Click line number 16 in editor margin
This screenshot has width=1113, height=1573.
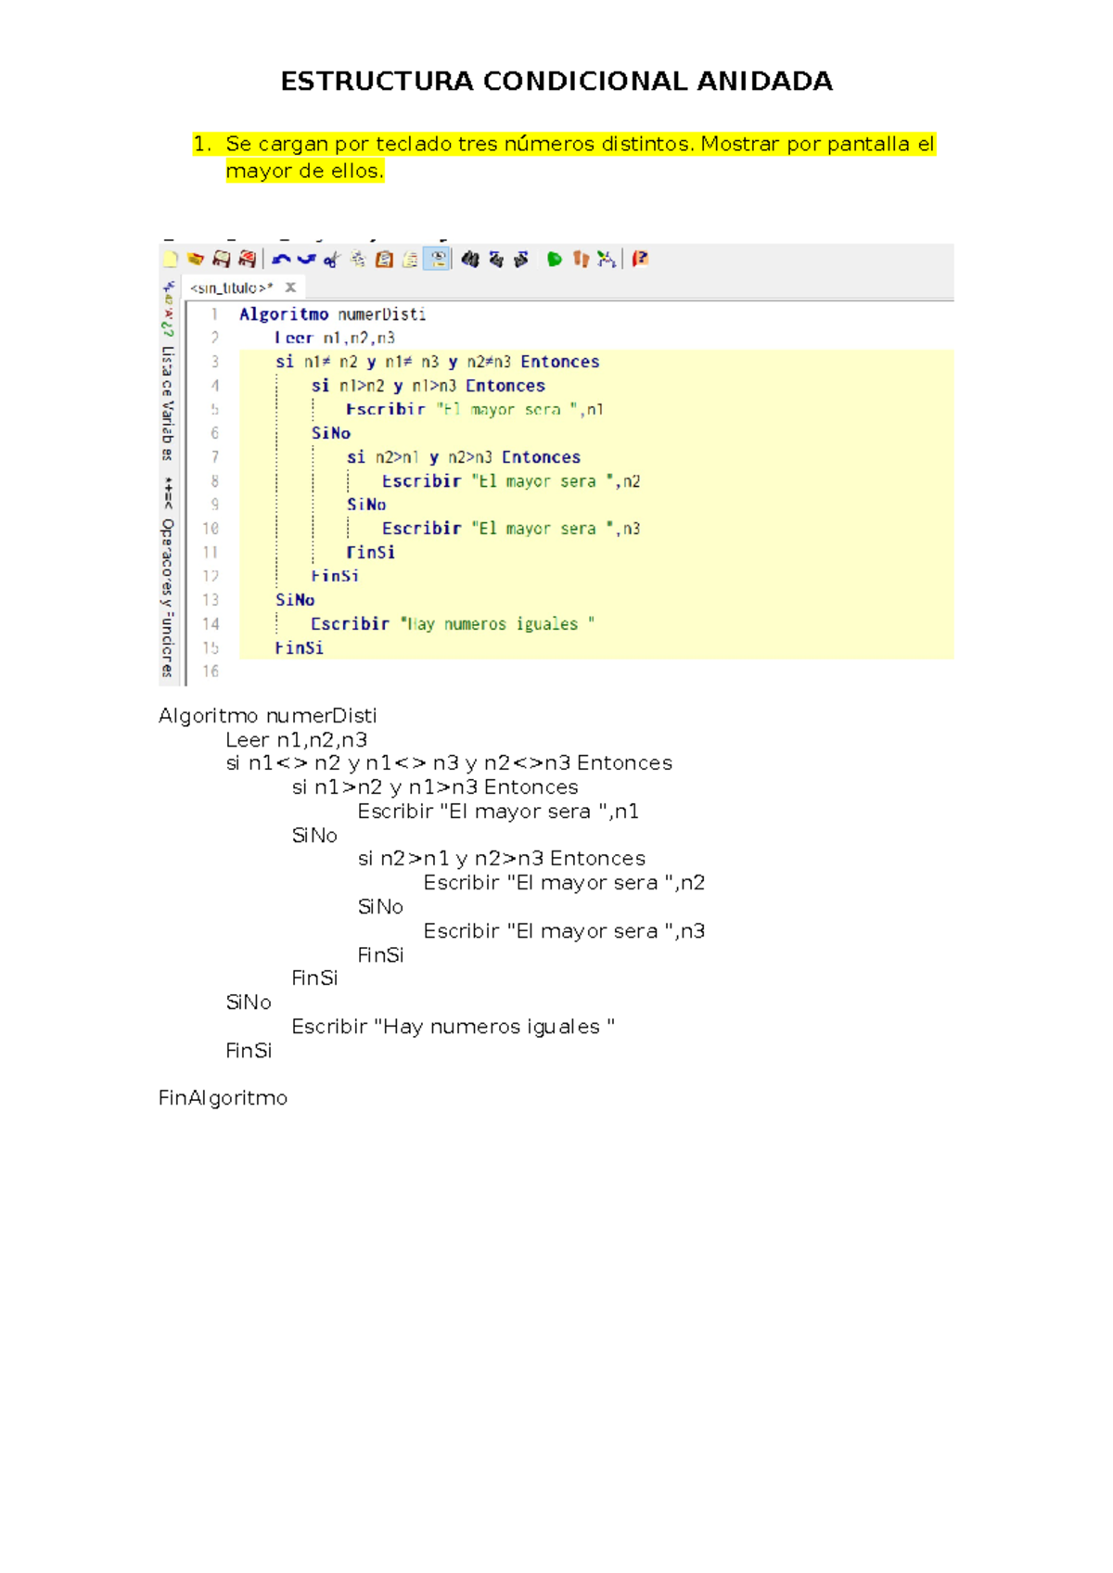pos(211,671)
